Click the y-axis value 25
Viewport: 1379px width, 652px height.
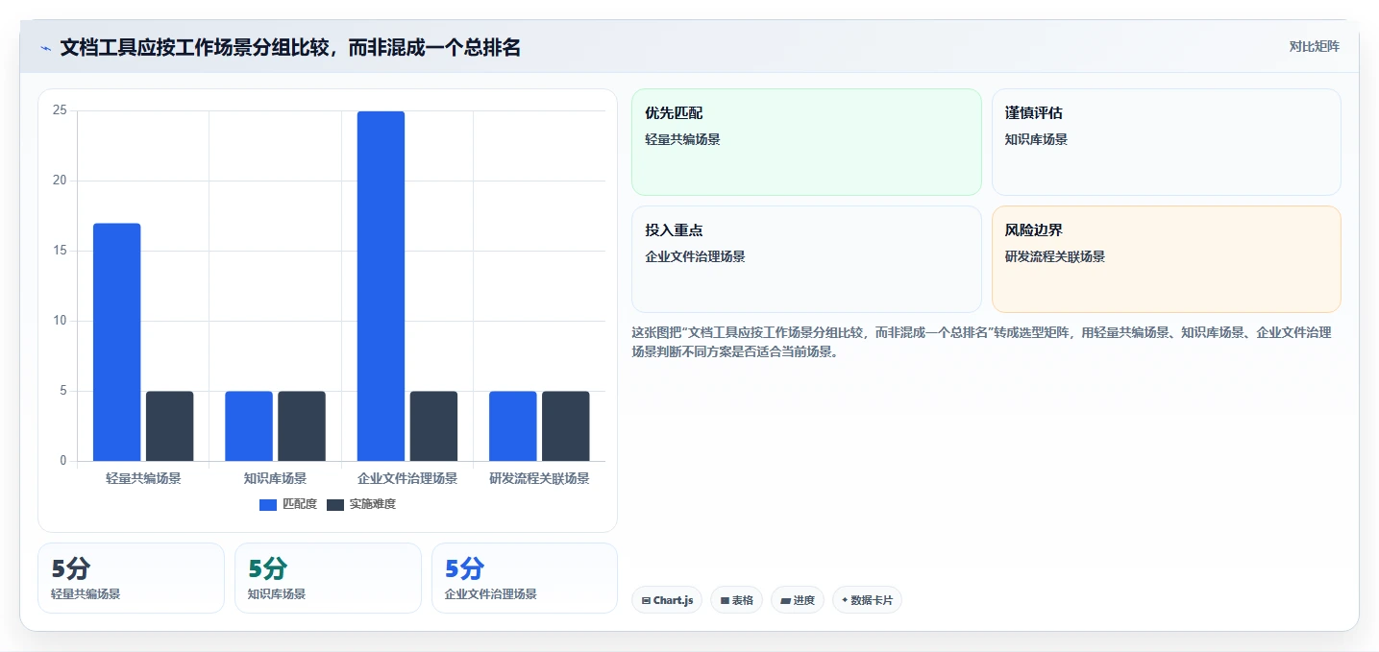60,110
